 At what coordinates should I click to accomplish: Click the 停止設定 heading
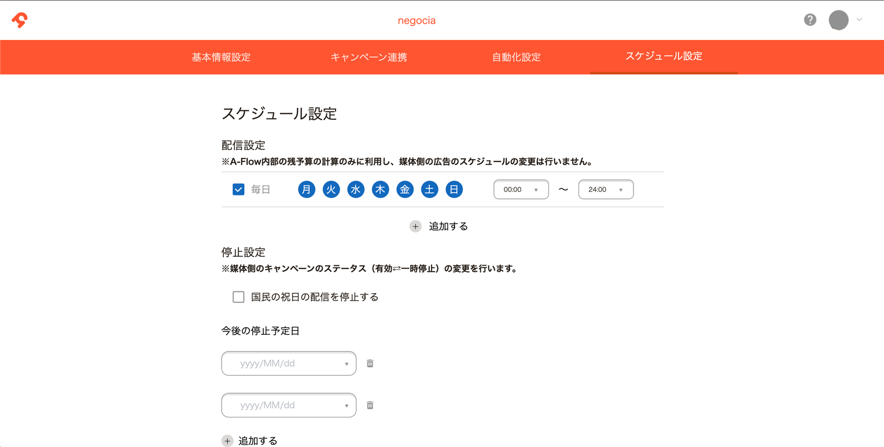pos(244,253)
